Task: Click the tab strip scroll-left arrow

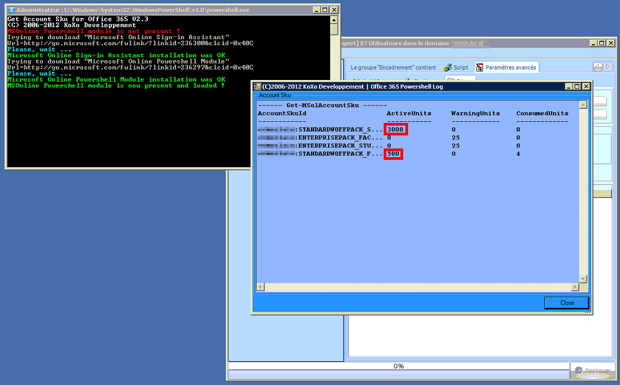Action: click(598, 67)
